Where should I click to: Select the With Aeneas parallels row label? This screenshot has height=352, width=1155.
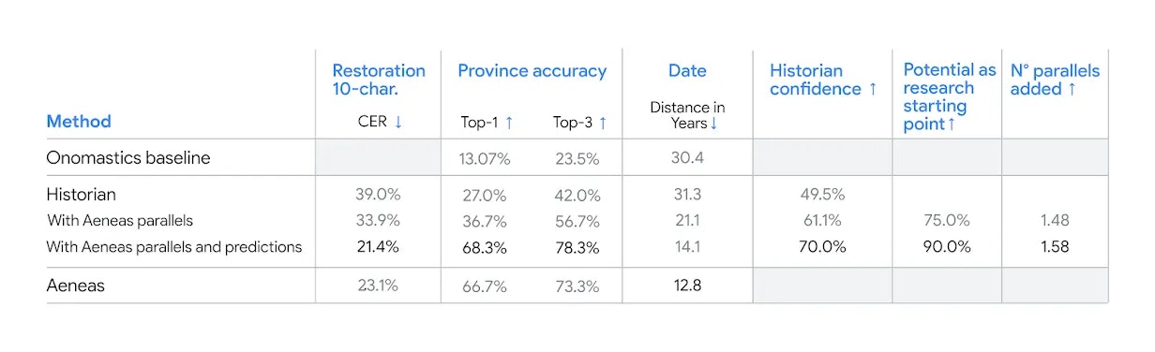125,221
